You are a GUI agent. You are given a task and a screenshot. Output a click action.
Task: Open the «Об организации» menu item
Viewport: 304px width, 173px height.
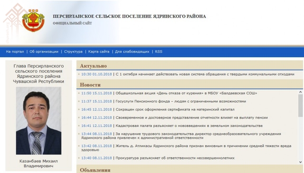pyautogui.click(x=44, y=52)
